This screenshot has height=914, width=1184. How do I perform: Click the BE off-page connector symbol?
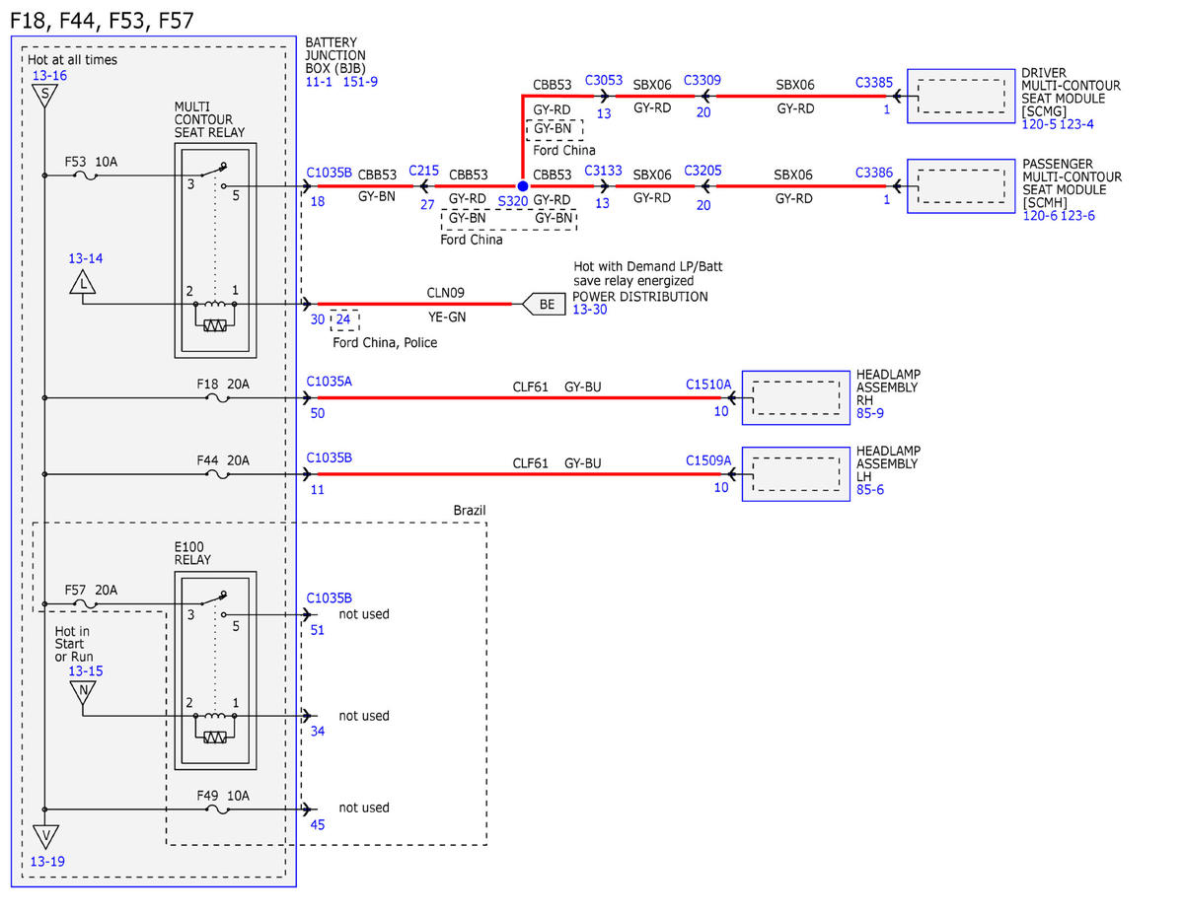(545, 305)
